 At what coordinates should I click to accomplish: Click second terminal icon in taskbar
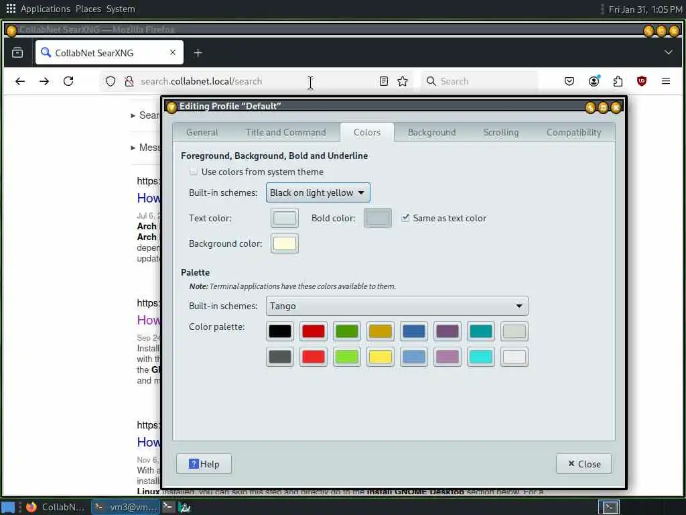(167, 507)
